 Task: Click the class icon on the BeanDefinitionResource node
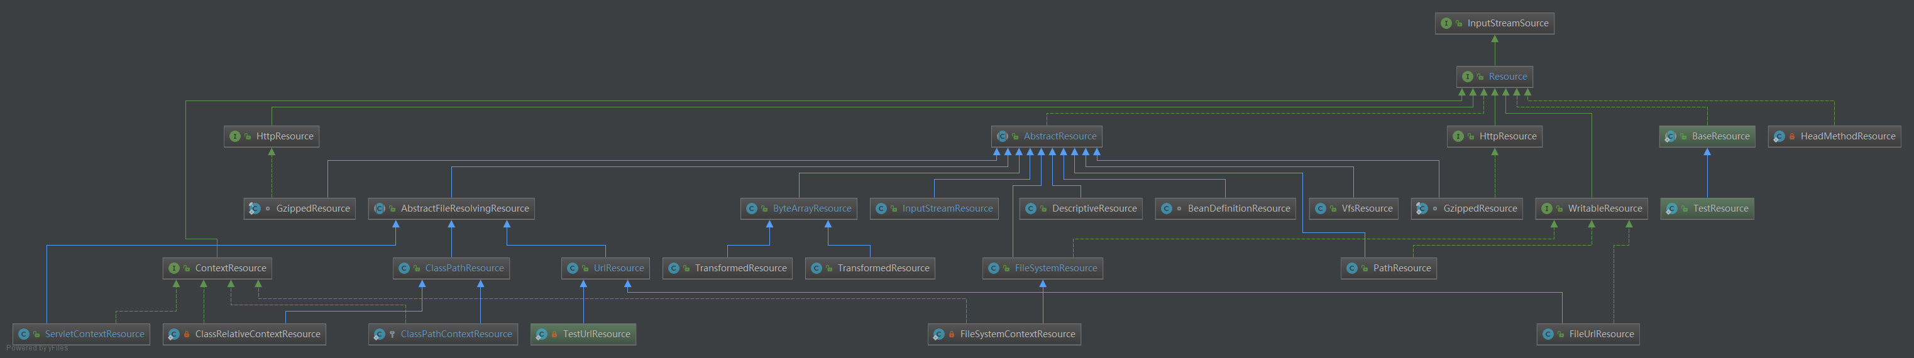click(1167, 209)
